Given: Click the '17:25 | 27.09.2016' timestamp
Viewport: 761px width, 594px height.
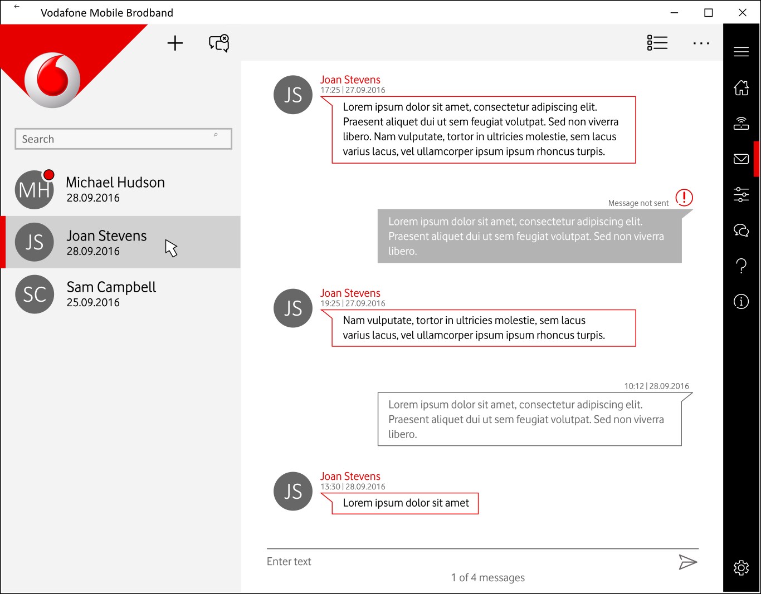Looking at the screenshot, I should (353, 90).
